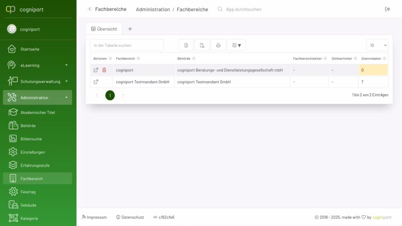Click the table search field

pyautogui.click(x=126, y=45)
